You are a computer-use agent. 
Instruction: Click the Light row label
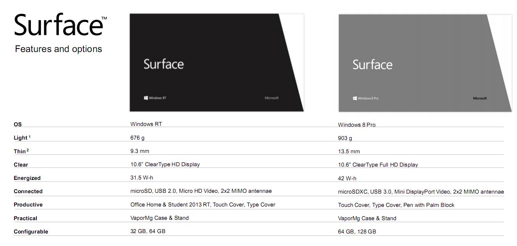(x=22, y=138)
